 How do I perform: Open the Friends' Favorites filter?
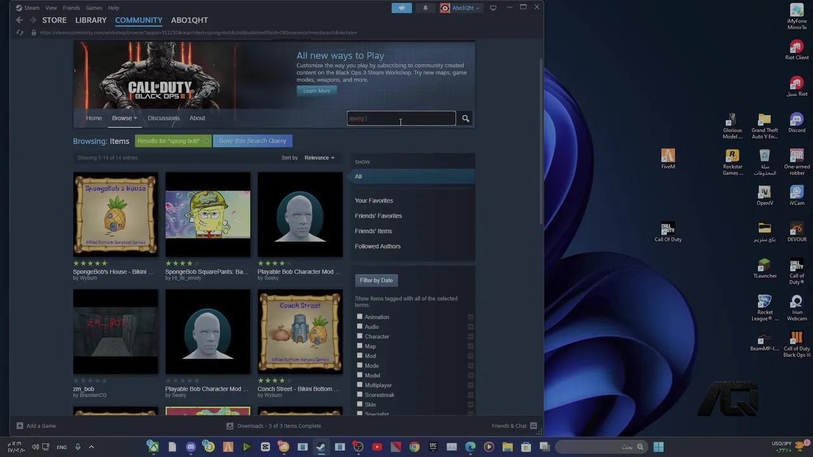click(x=378, y=216)
